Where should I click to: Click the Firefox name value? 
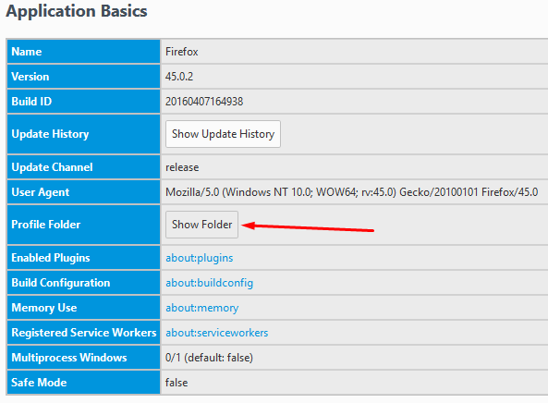click(182, 52)
